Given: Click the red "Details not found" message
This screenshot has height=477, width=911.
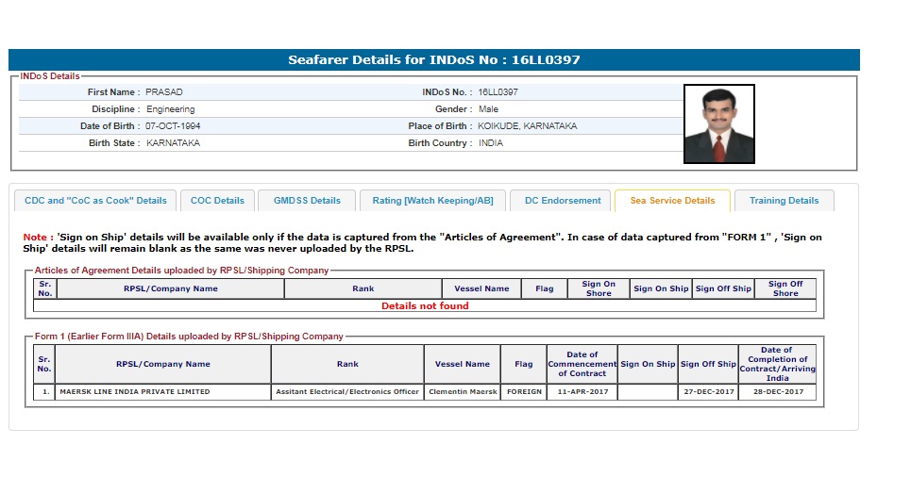Looking at the screenshot, I should [425, 306].
